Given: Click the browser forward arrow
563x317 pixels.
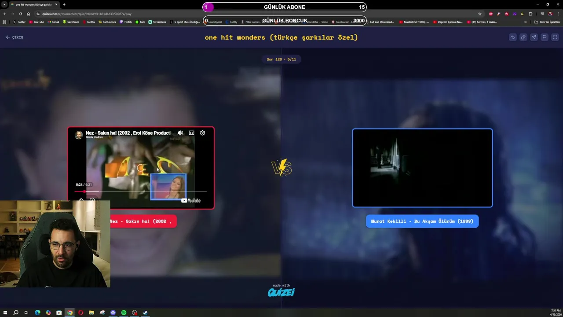Looking at the screenshot, I should point(12,14).
